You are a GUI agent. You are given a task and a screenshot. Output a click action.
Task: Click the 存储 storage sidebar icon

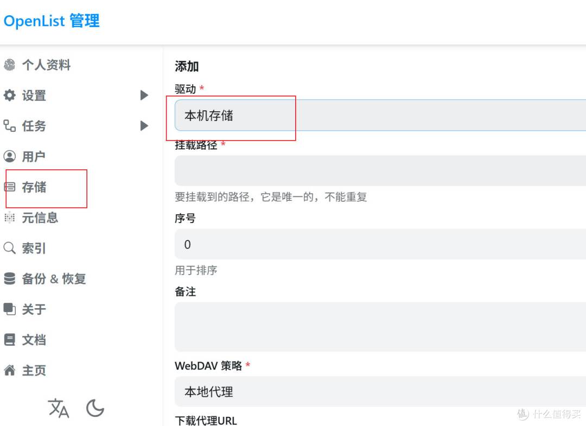coord(10,187)
